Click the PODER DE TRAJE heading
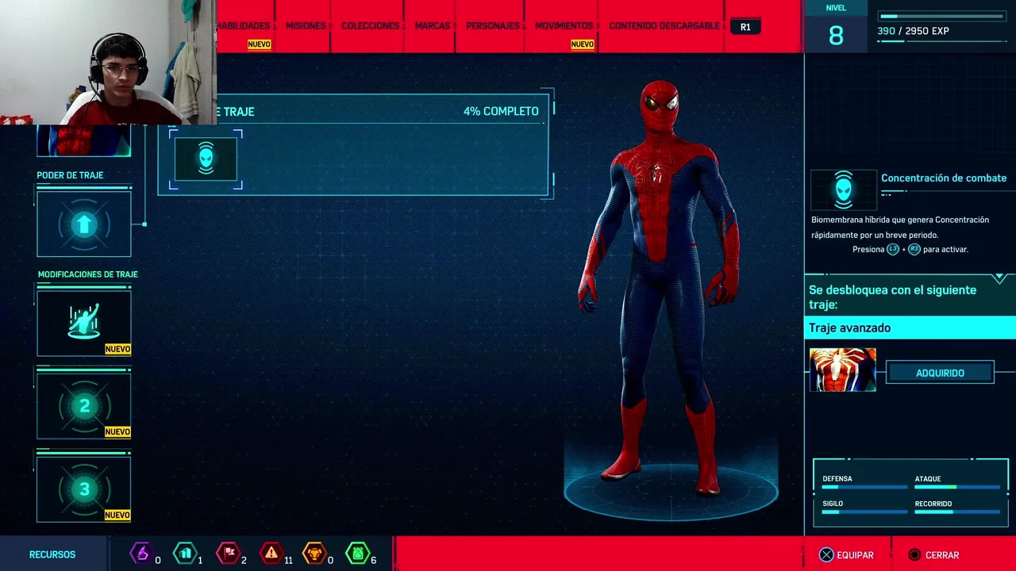1016x571 pixels. pyautogui.click(x=70, y=175)
